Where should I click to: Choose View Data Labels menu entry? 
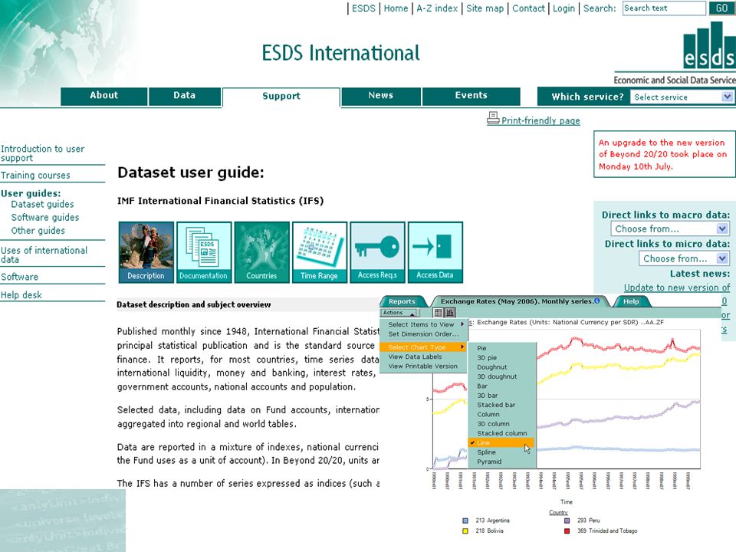(424, 356)
